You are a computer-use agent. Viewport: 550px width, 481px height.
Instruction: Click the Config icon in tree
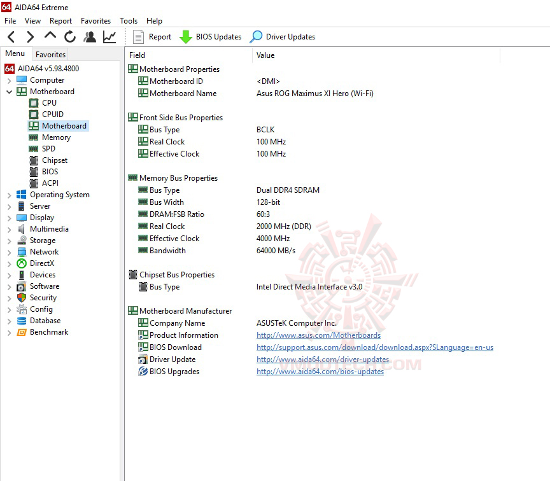click(22, 309)
